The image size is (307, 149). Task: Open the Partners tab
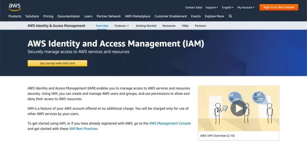tap(200, 26)
